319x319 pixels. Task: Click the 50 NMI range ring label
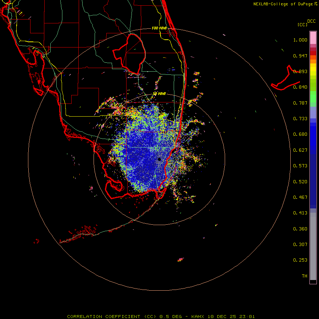click(159, 94)
